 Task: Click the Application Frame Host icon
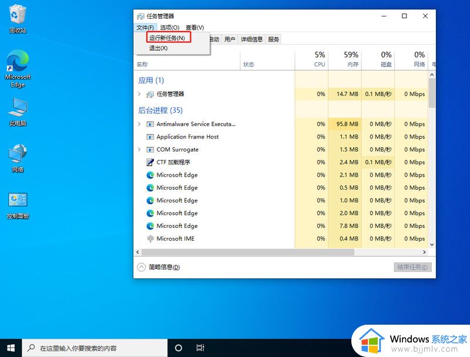point(150,137)
